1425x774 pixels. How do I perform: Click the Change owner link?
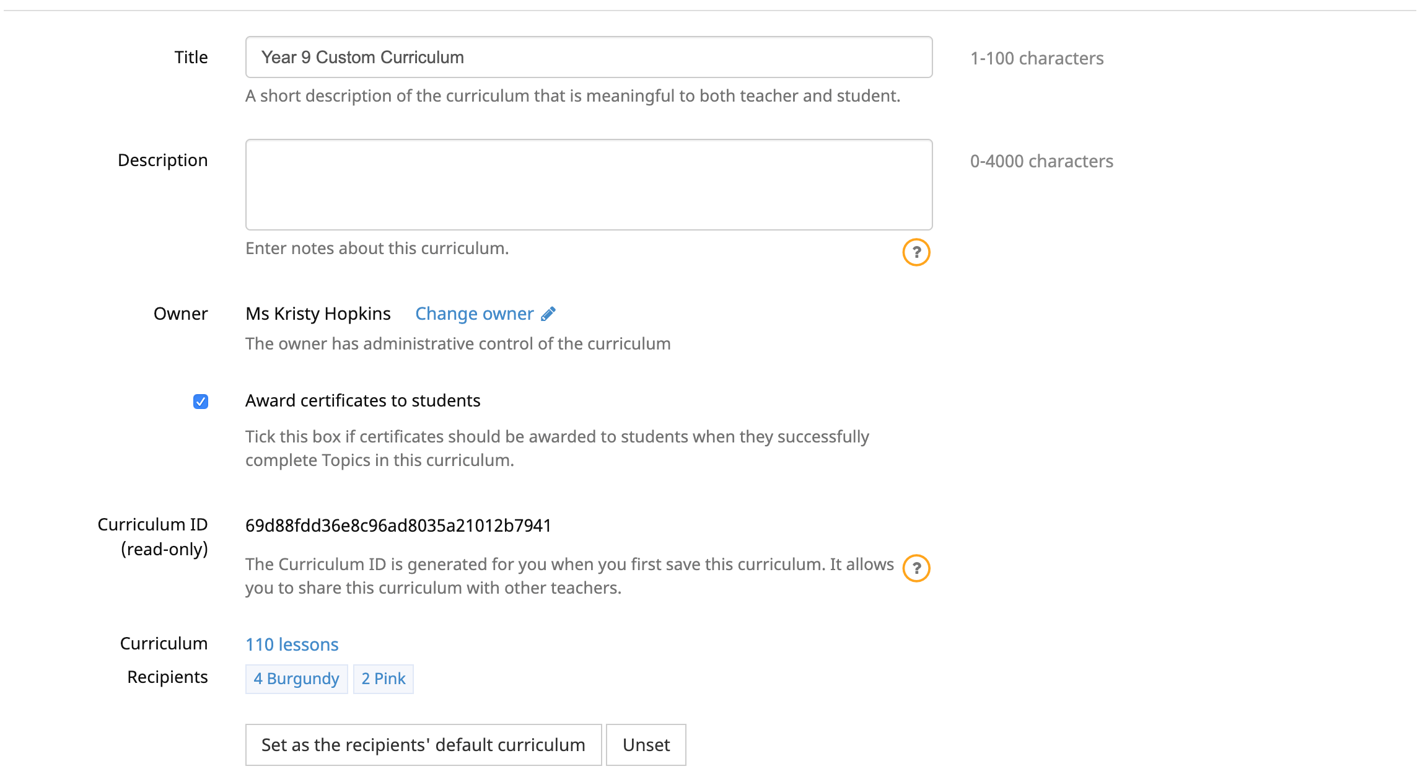point(474,314)
